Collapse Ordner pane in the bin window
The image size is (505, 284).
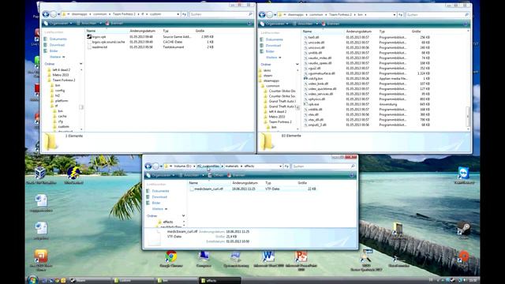(297, 65)
